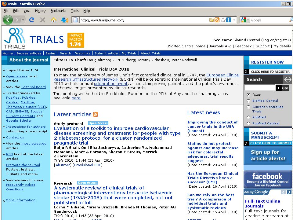Click the Contact us link
This screenshot has height=220, width=293.
[15, 137]
